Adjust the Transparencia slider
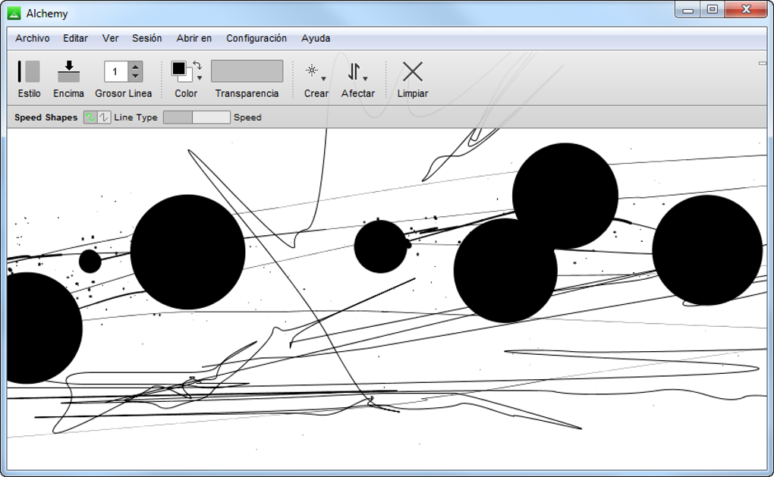 247,71
